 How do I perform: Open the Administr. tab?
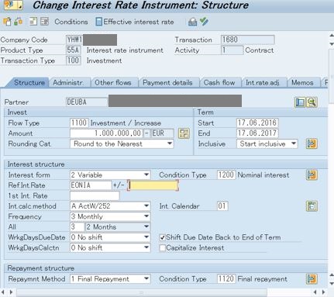click(68, 83)
